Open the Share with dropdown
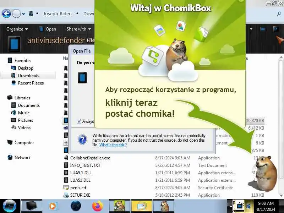The width and height of the screenshot is (284, 213). [78, 29]
